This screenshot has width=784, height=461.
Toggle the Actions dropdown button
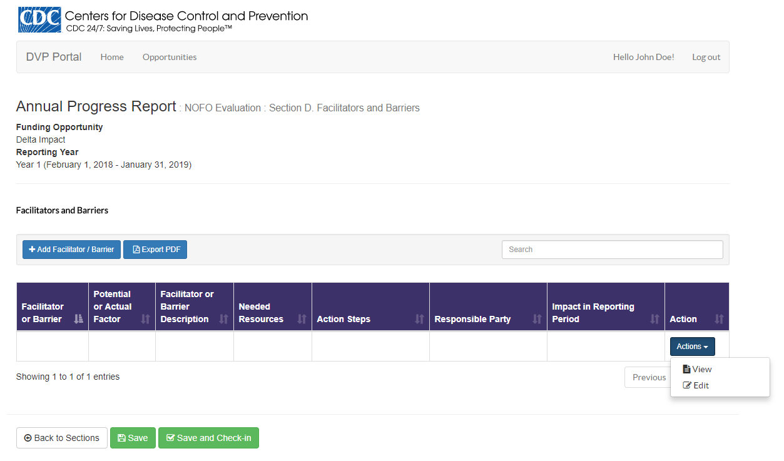(692, 347)
